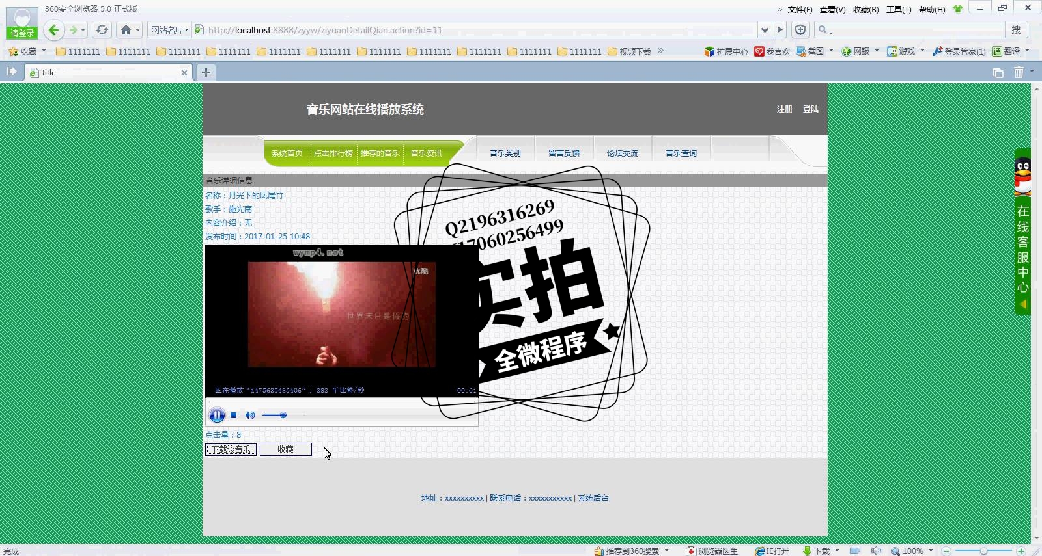
Task: Select the 音乐资讯 navigation tab
Action: tap(426, 153)
